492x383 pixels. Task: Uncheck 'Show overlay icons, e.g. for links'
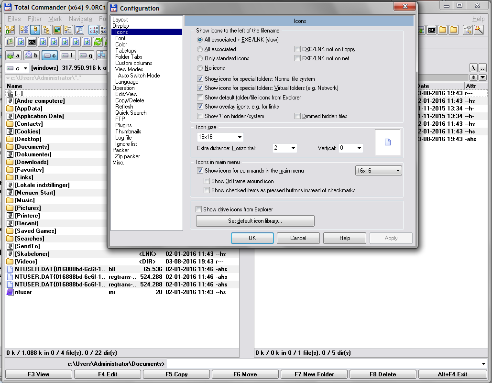pyautogui.click(x=200, y=107)
